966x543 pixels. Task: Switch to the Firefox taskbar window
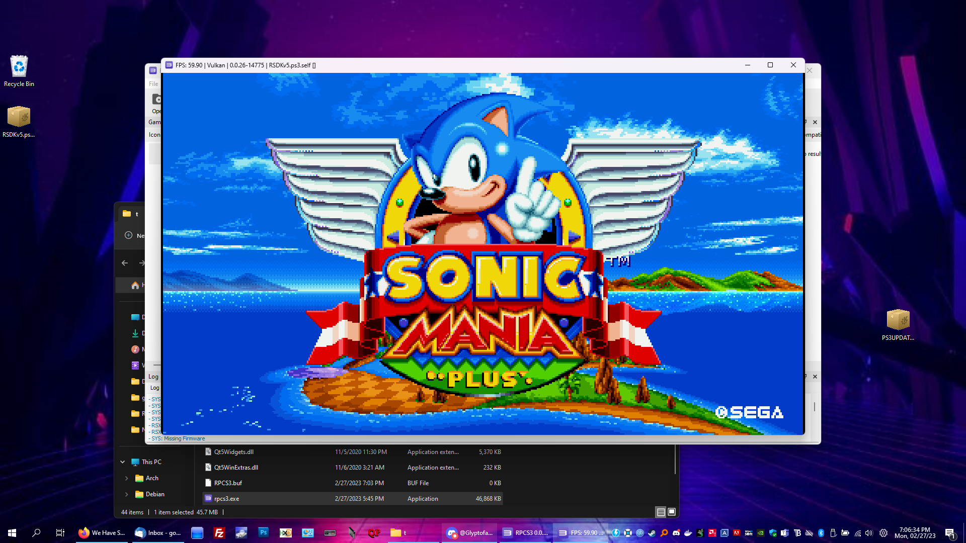[102, 533]
